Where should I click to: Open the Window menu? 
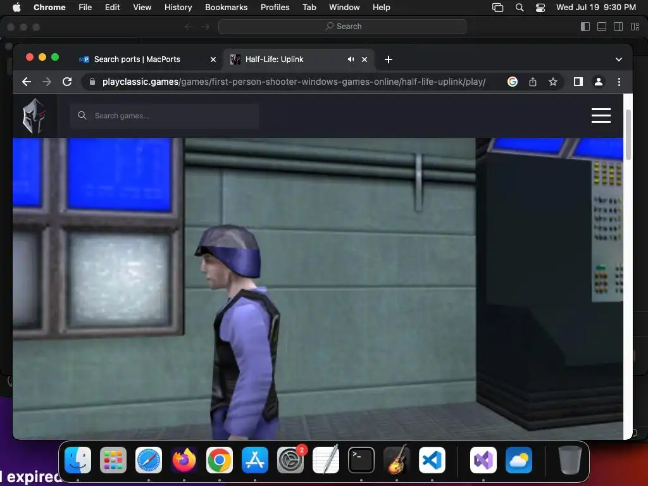click(344, 7)
